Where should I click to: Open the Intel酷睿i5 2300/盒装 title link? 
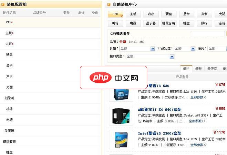click(x=159, y=133)
